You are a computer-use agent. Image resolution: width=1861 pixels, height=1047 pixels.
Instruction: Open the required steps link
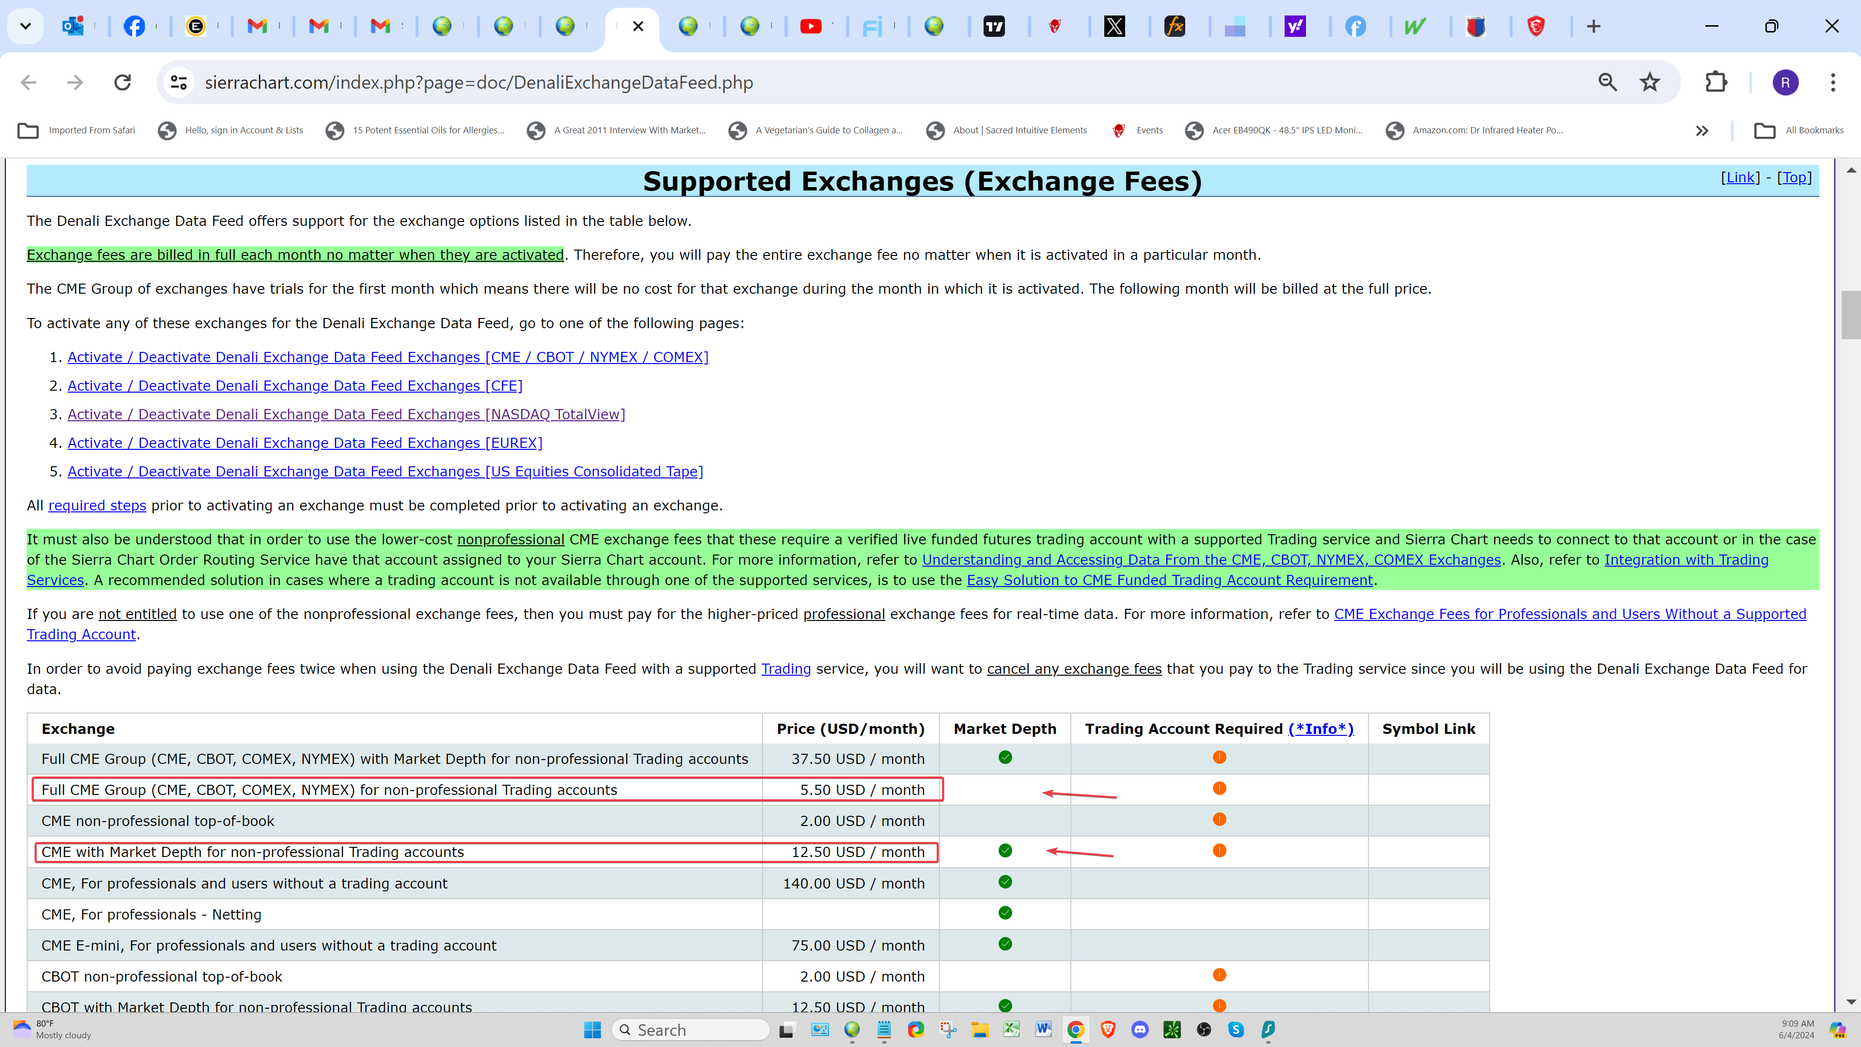(x=97, y=506)
